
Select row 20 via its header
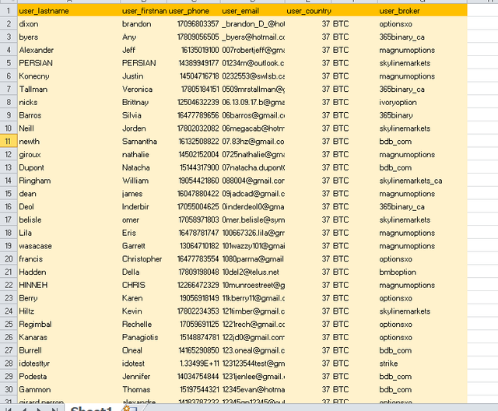[9, 259]
